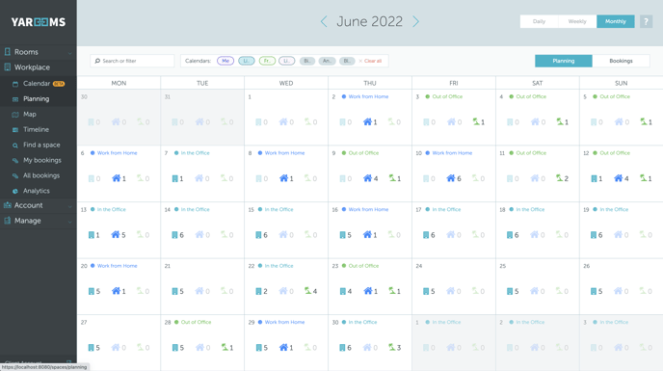Open Calendar beta in sidebar
Image resolution: width=663 pixels, height=371 pixels.
click(38, 84)
